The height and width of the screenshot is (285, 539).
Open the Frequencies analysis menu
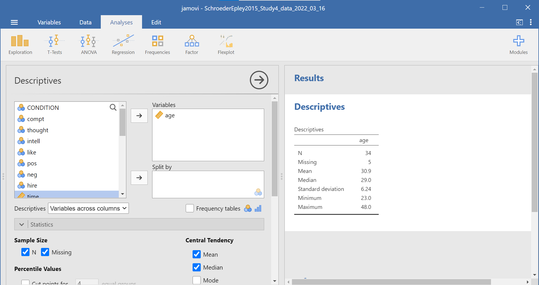[x=157, y=44]
